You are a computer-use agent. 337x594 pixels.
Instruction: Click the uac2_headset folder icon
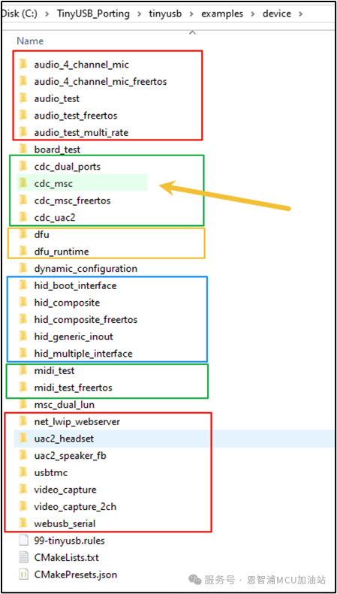[x=23, y=439]
